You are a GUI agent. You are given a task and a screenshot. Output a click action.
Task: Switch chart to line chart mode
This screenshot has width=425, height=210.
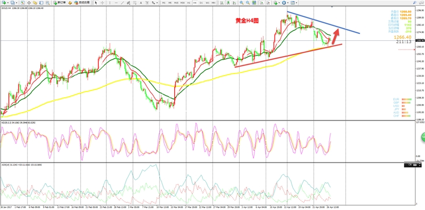tap(234, 3)
